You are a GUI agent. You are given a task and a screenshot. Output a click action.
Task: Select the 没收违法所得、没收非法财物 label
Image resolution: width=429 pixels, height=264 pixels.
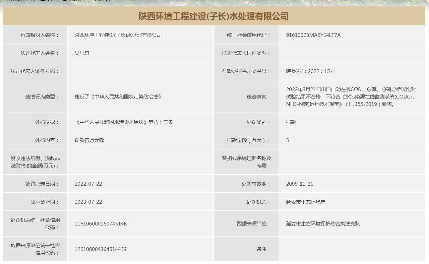click(35, 162)
